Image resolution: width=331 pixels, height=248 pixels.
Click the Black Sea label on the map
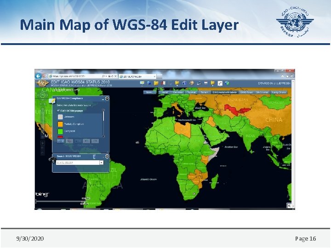[200, 108]
